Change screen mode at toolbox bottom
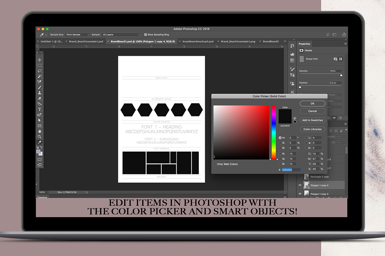 click(x=40, y=165)
